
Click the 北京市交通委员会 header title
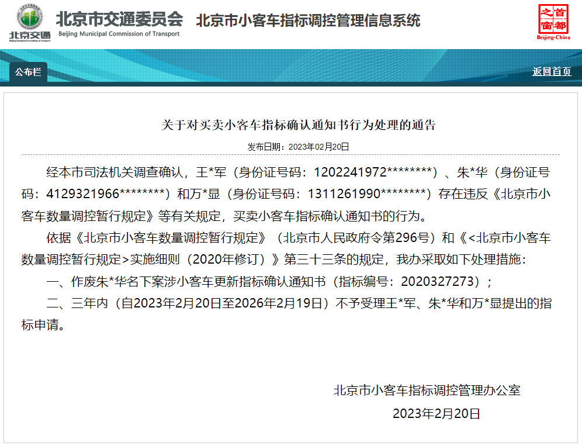(x=120, y=19)
